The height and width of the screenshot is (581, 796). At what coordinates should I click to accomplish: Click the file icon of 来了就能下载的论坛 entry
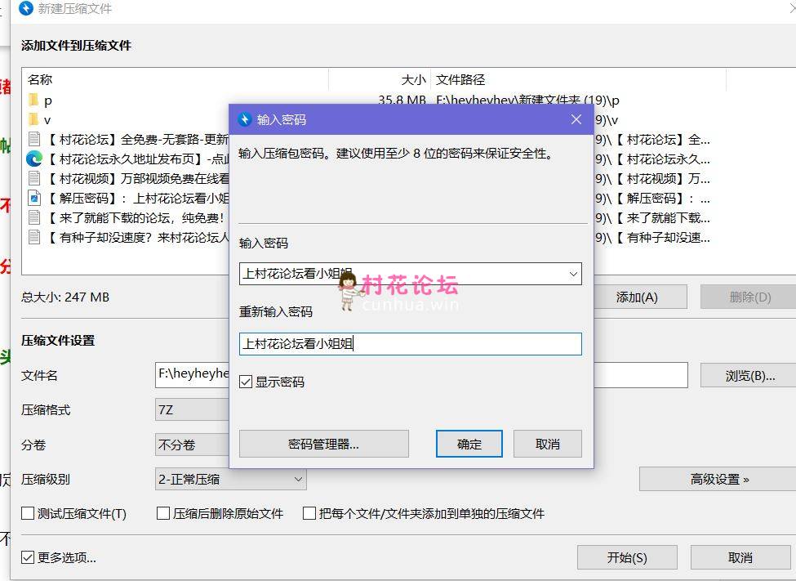pos(34,217)
